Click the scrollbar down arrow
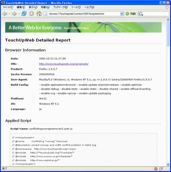The width and height of the screenshot is (171, 172). coord(168,164)
